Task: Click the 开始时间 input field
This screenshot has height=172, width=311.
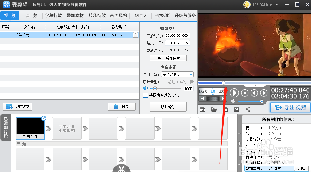Action: 177,35
